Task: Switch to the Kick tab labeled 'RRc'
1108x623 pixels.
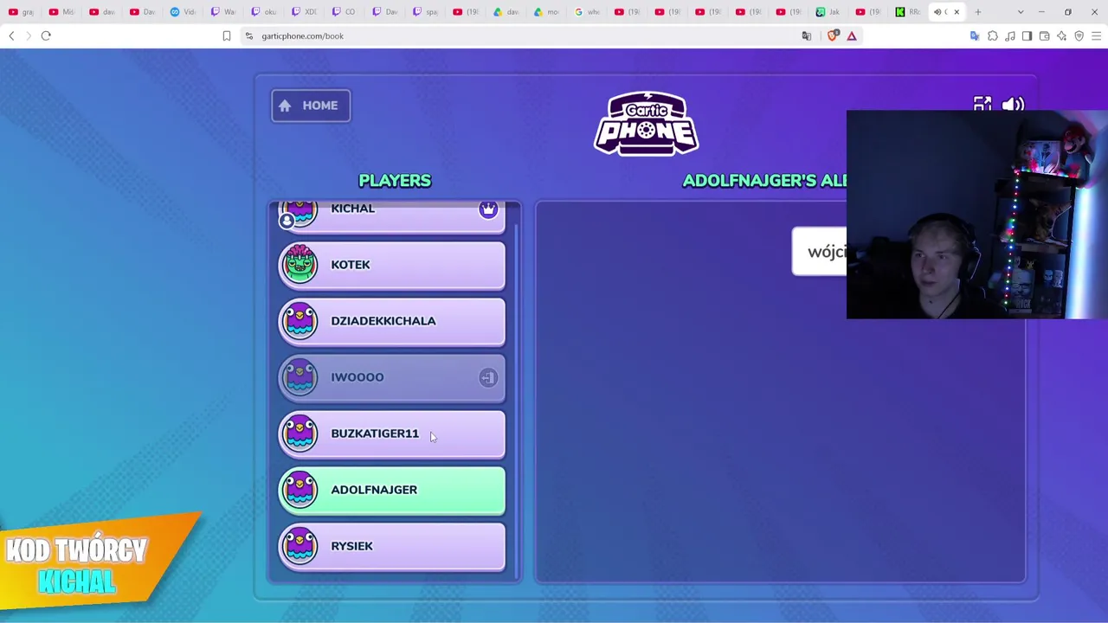Action: 909,12
